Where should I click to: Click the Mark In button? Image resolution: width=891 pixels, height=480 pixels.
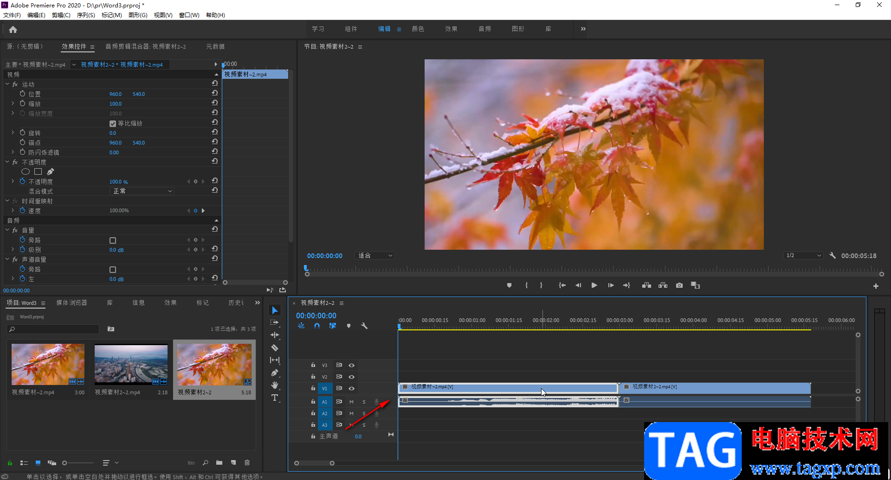(526, 285)
